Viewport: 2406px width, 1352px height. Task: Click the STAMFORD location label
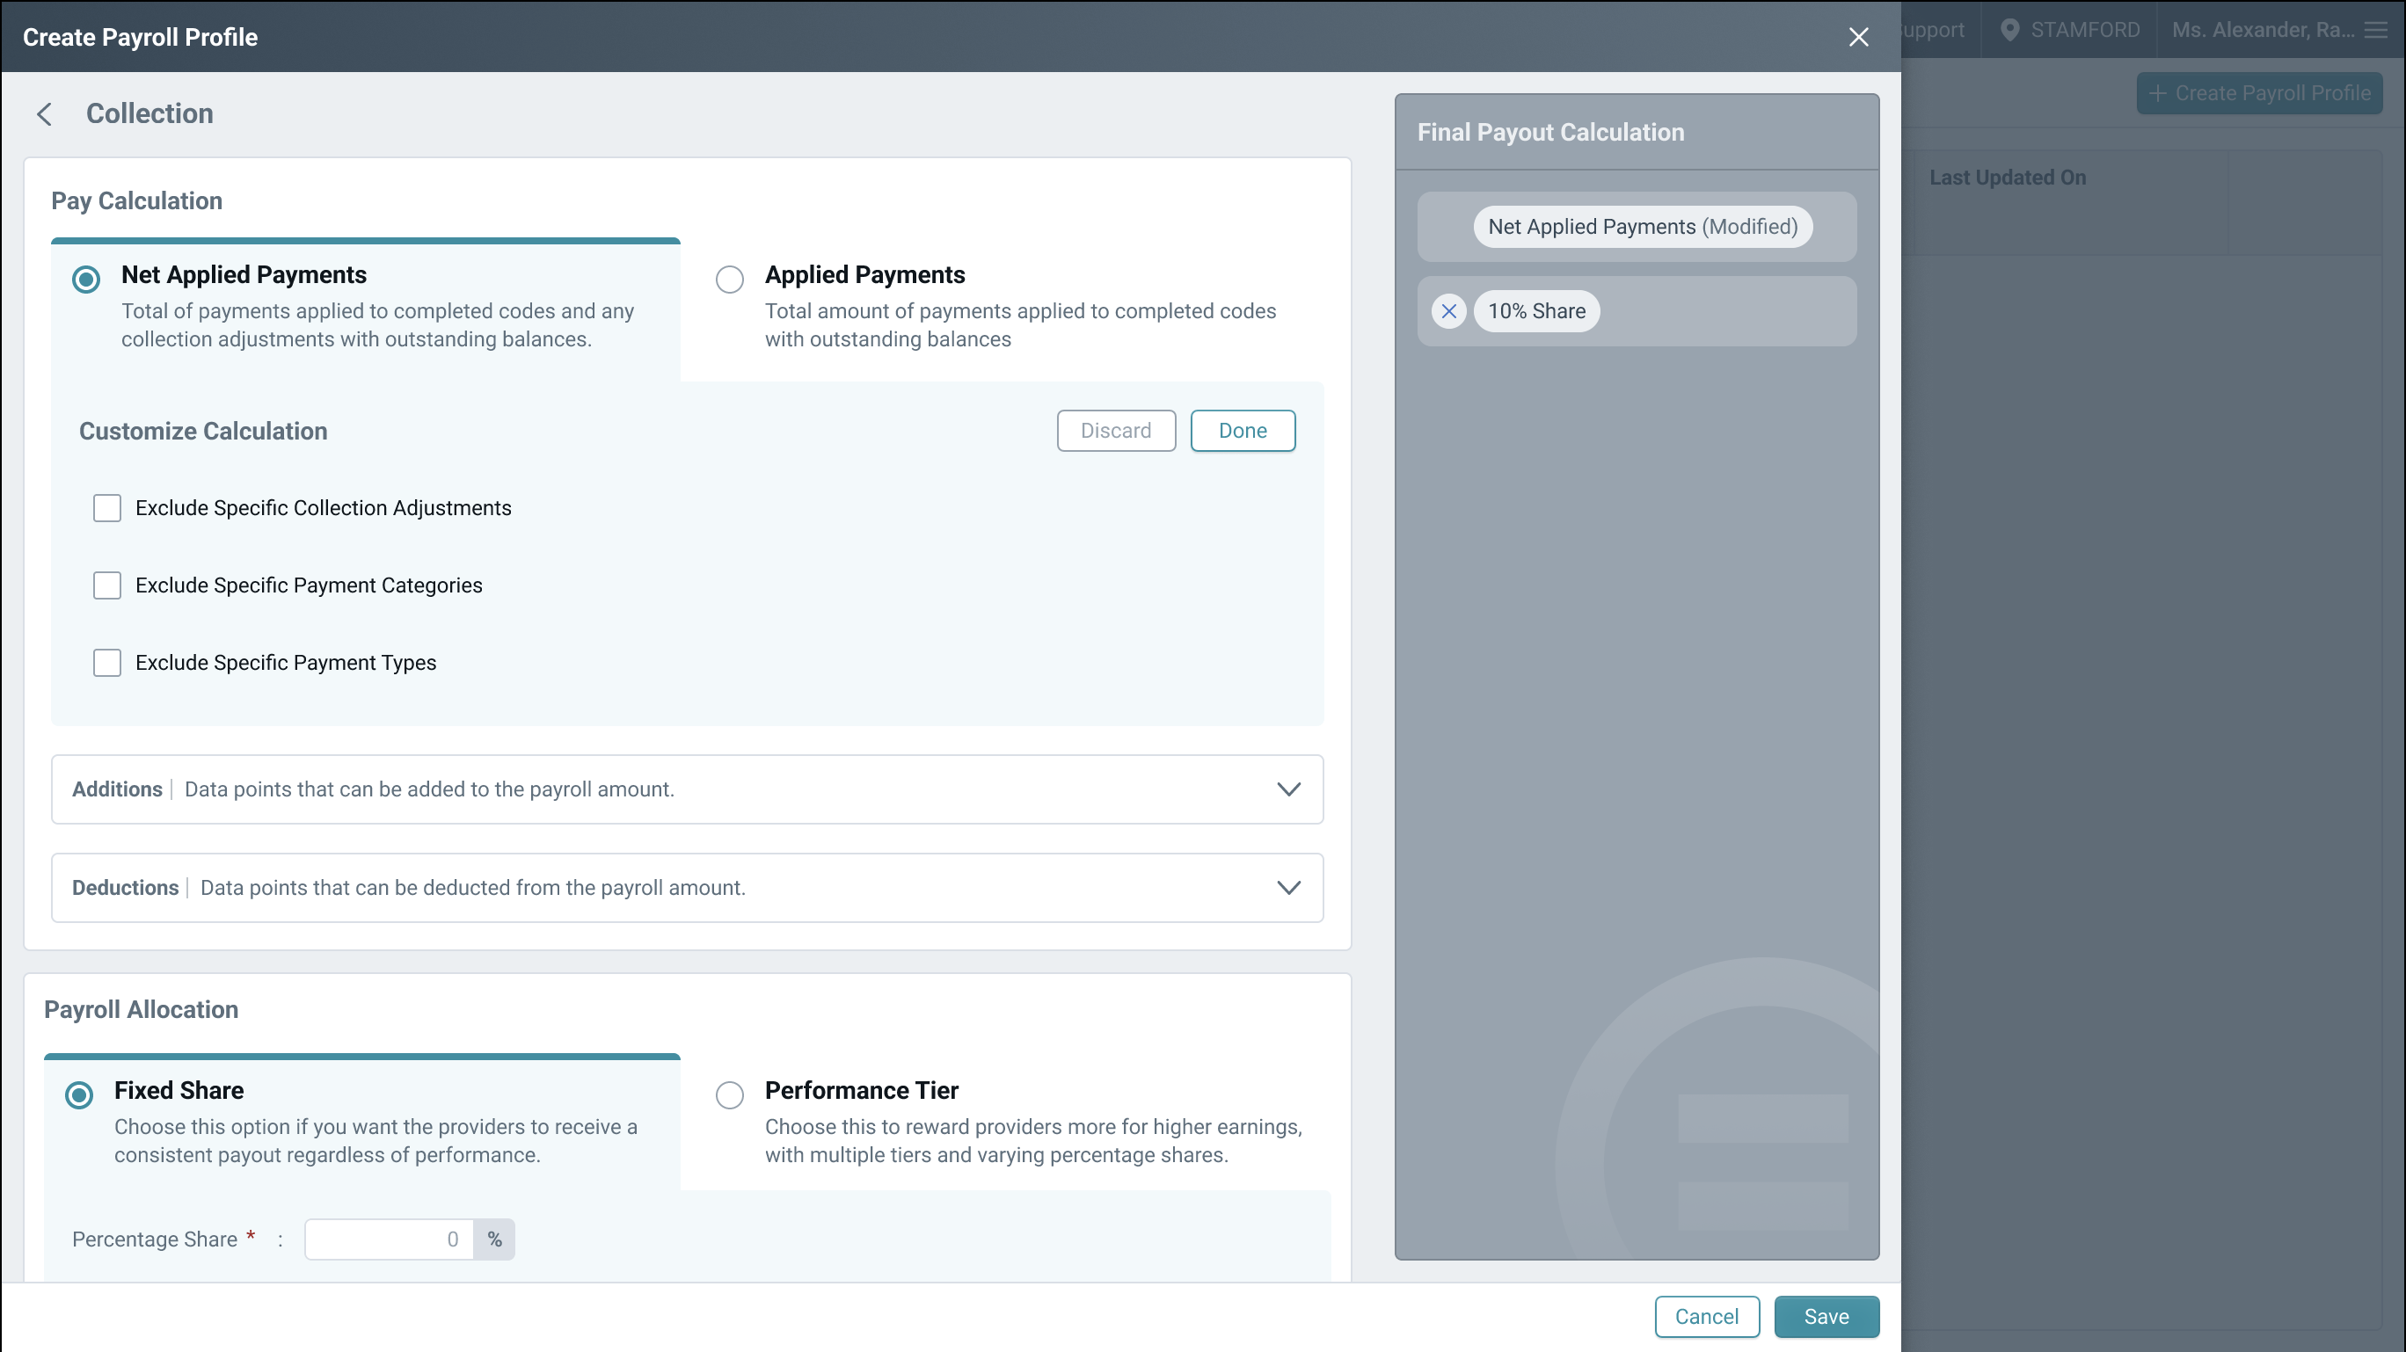(x=2085, y=30)
